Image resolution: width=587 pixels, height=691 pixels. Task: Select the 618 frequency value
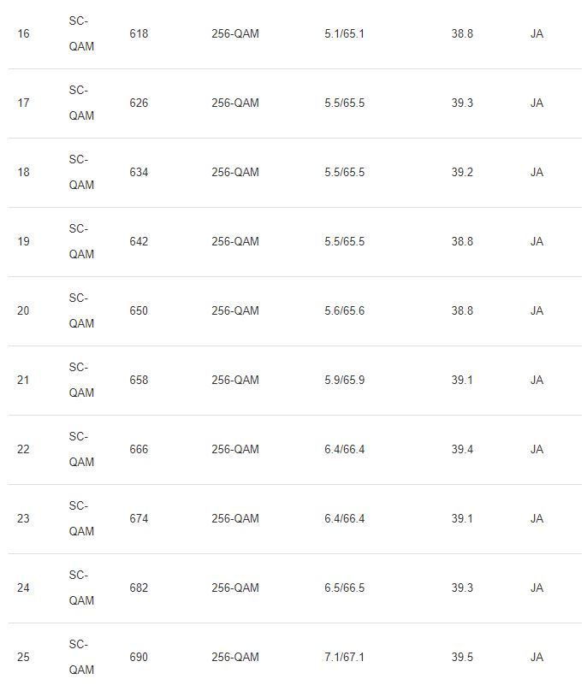click(x=139, y=34)
